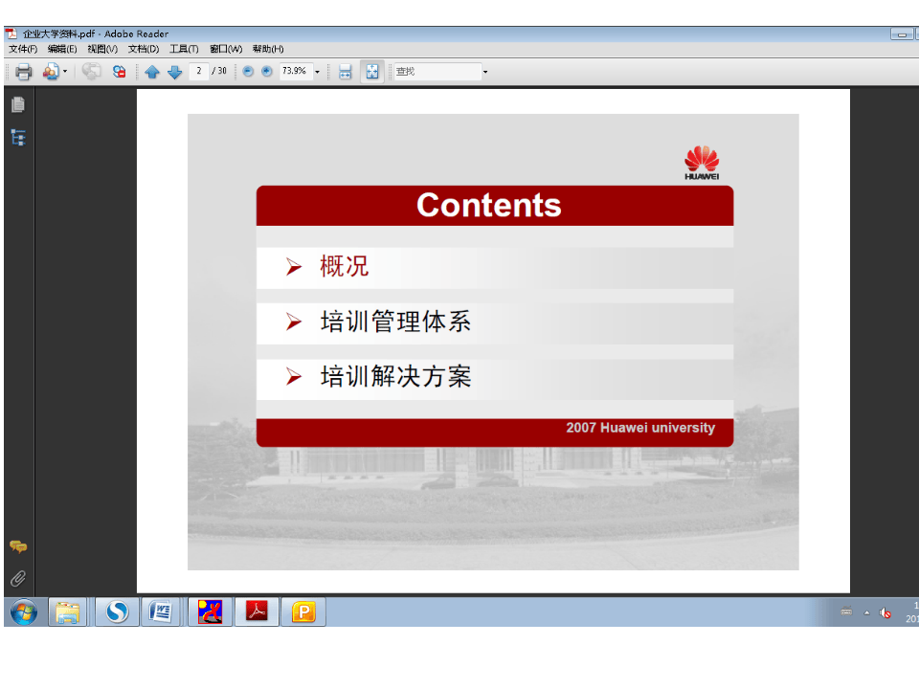
Task: Click the Contents slide title
Action: coord(489,205)
